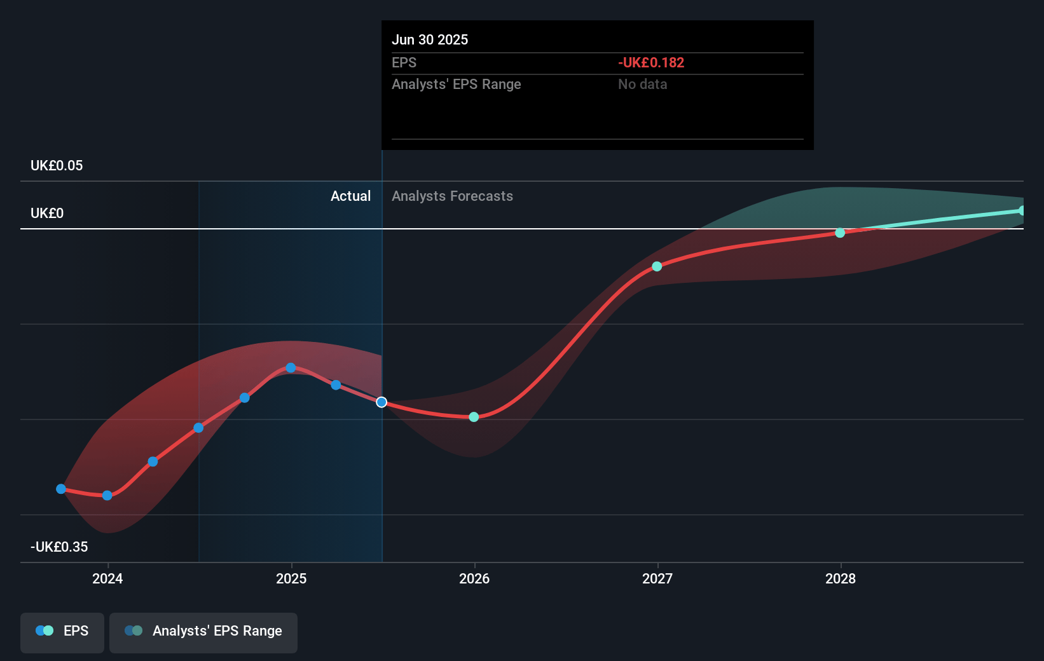This screenshot has height=661, width=1044.
Task: Click the 2027 x-axis year label
Action: (x=657, y=579)
